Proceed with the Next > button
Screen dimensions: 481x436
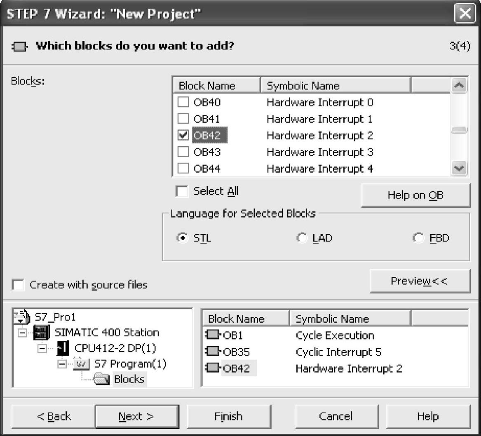click(137, 416)
